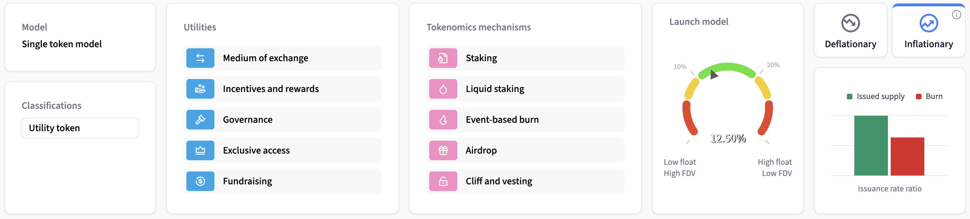
Task: Open the Single token model option
Action: point(61,44)
